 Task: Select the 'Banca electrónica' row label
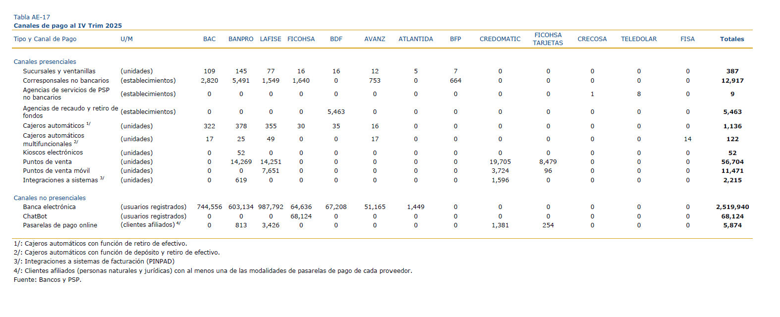click(x=49, y=207)
